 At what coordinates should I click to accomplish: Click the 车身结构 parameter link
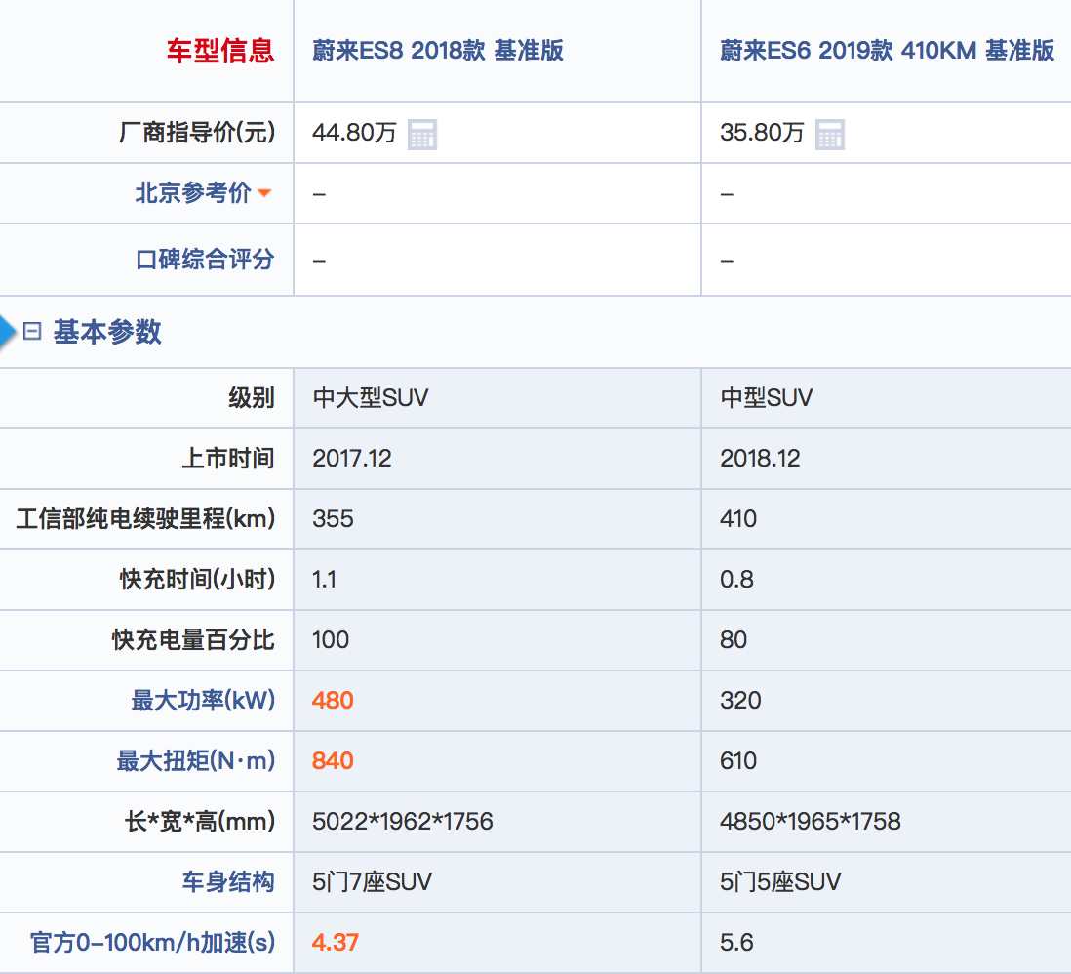point(228,881)
